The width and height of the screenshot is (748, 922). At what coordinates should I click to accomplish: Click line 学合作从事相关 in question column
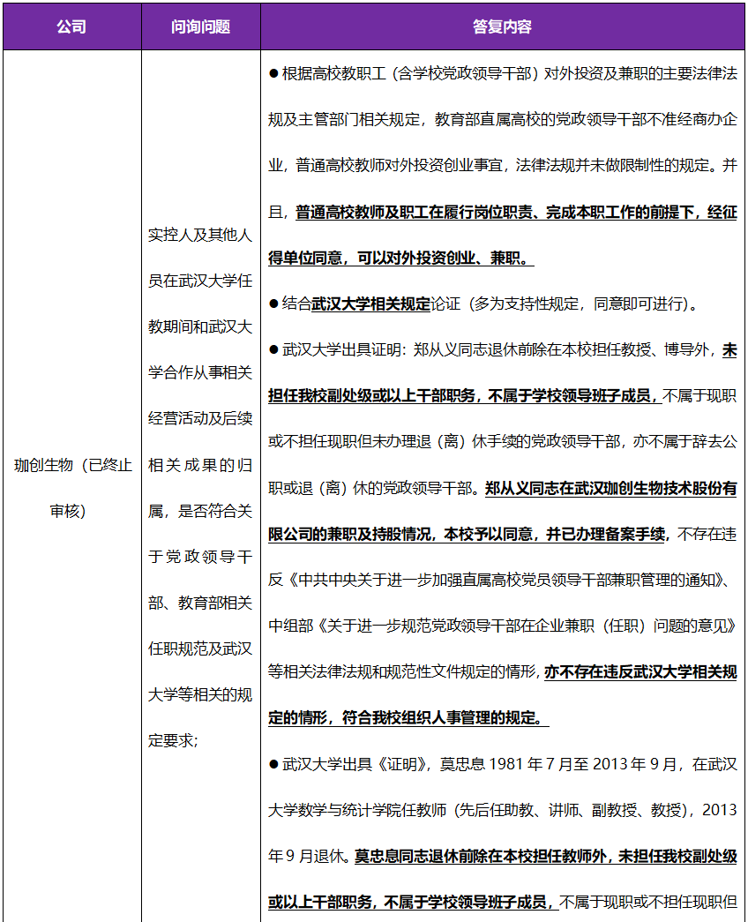[x=200, y=372]
